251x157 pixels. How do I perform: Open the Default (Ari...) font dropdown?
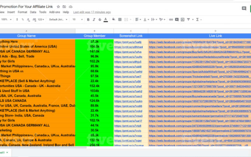[58, 20]
